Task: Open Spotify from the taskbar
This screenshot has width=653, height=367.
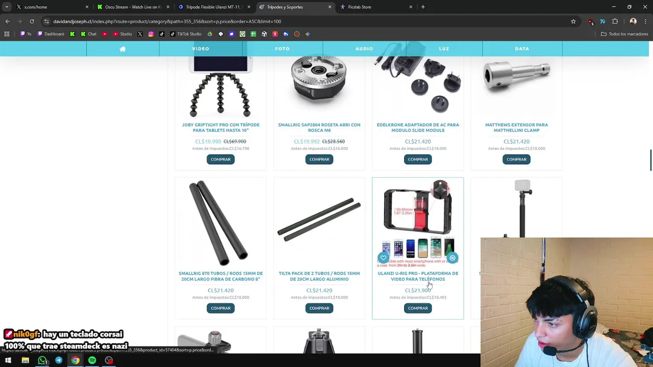Action: pos(92,361)
